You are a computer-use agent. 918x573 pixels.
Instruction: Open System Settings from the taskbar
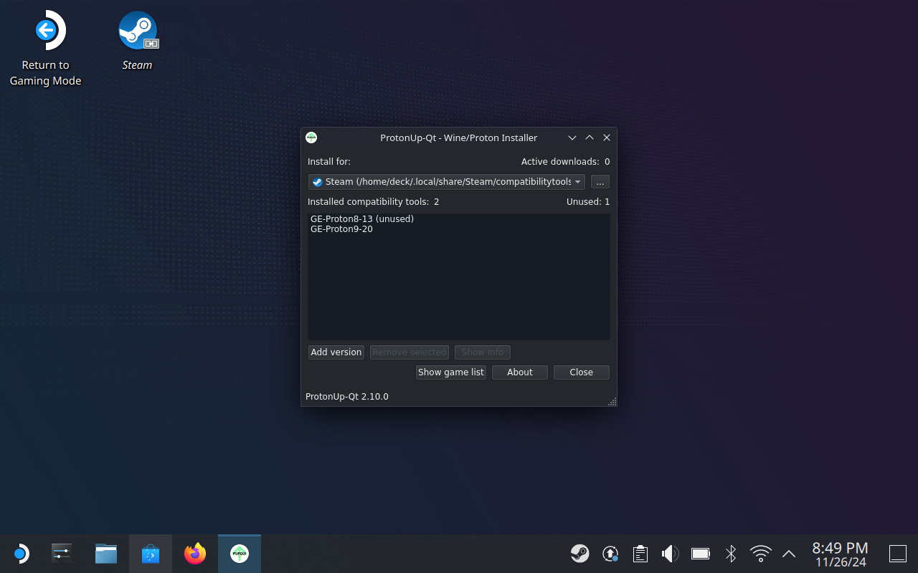tap(62, 554)
